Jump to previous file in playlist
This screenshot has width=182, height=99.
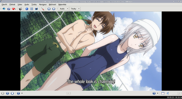pyautogui.click(x=49, y=9)
